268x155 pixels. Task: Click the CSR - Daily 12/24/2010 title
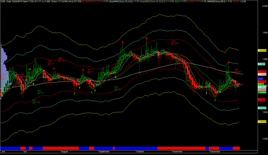coord(12,2)
